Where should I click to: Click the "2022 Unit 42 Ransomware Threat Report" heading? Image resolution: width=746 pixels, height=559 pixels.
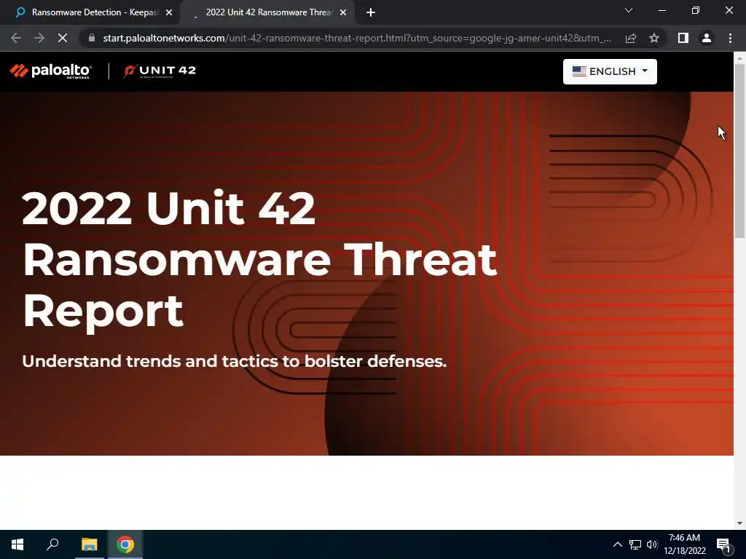[260, 260]
